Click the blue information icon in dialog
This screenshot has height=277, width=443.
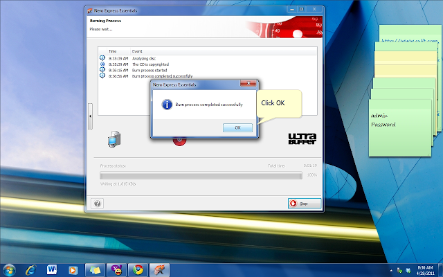pos(167,105)
